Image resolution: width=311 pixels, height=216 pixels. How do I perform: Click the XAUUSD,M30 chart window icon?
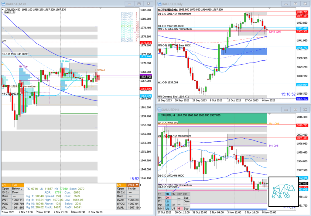[x=3, y=4]
